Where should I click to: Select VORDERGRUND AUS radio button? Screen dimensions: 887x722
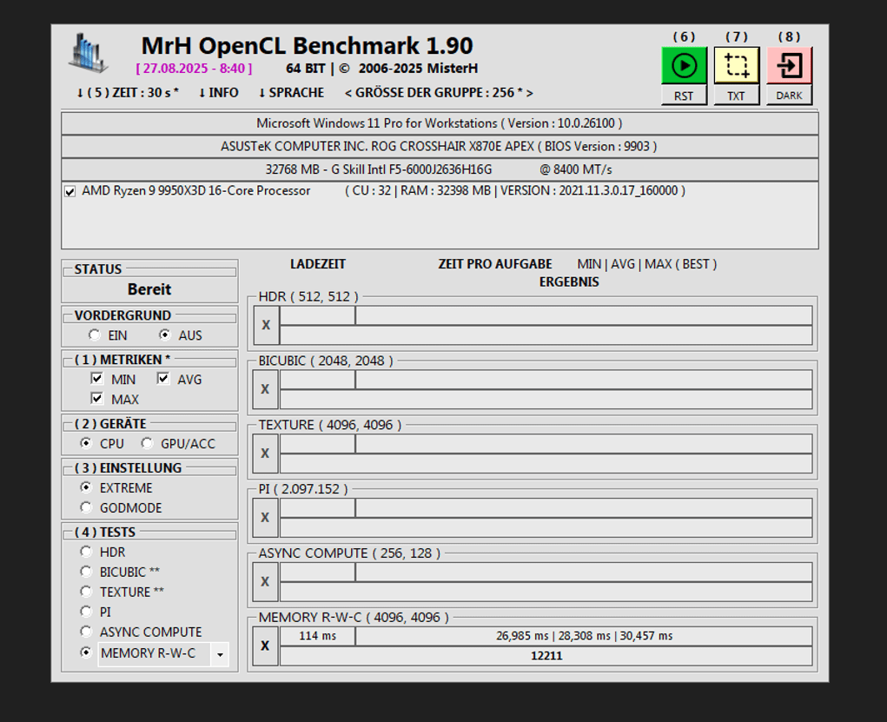(x=164, y=335)
